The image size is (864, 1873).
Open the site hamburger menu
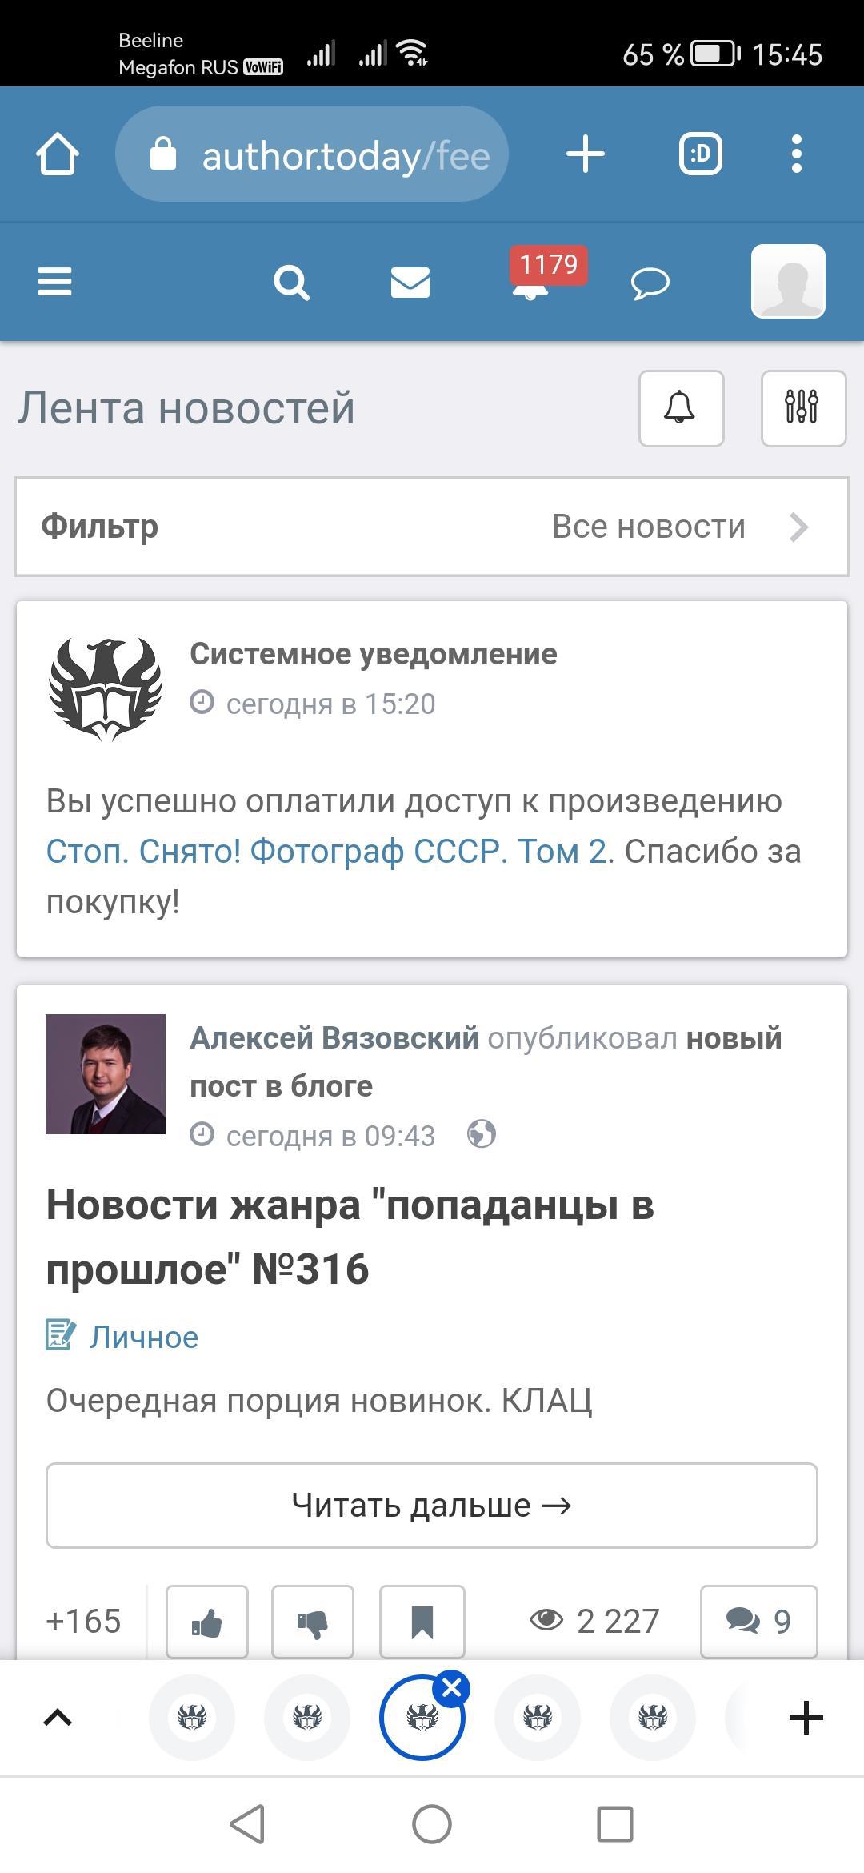(x=55, y=282)
